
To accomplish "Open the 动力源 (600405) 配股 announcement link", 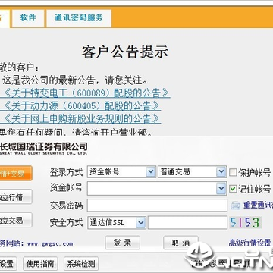I will (x=80, y=105).
